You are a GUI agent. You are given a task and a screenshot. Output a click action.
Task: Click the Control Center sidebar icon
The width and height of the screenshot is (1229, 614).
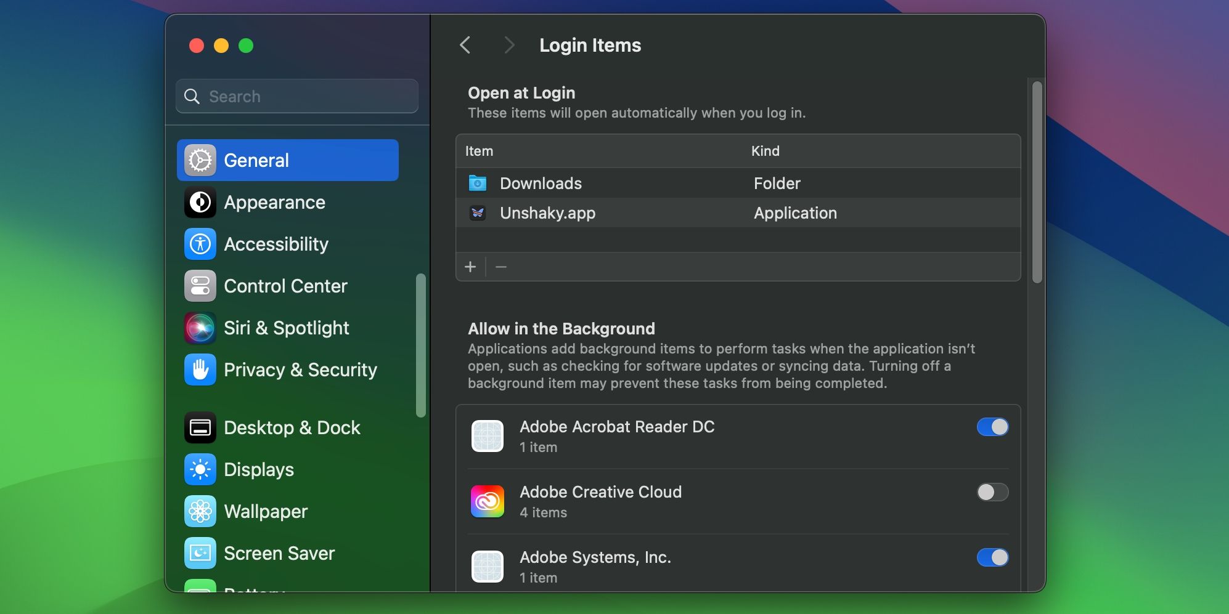coord(199,286)
